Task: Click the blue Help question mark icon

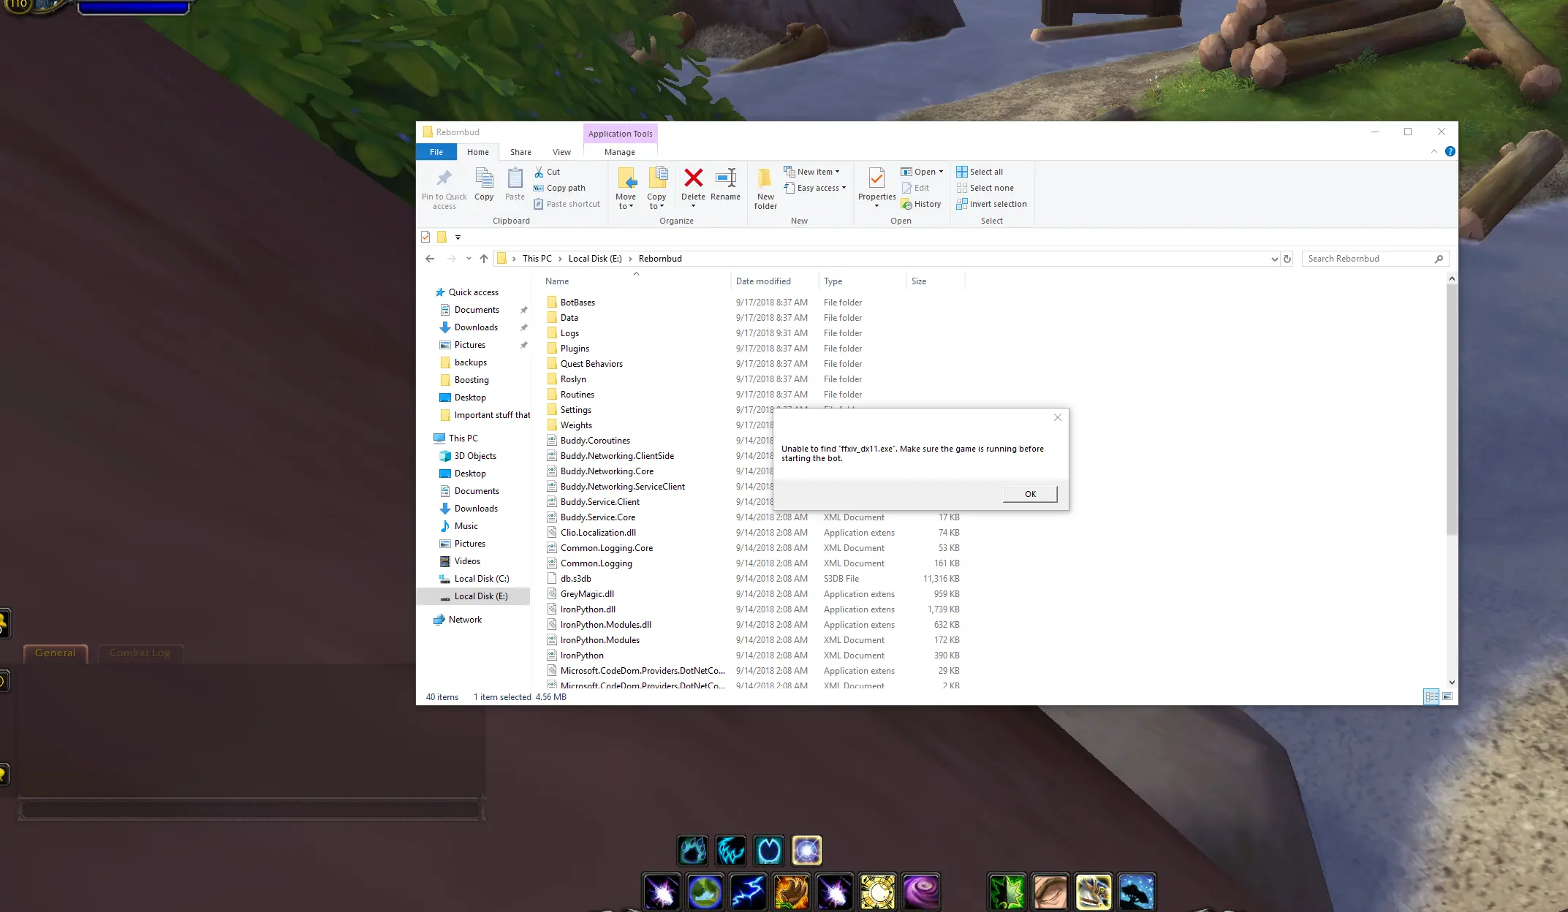Action: coord(1450,151)
